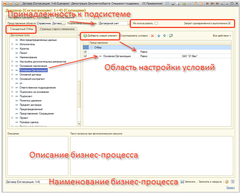Screen dimensions: 241x193
Task: Open help via the question mark icon
Action: tap(227, 182)
